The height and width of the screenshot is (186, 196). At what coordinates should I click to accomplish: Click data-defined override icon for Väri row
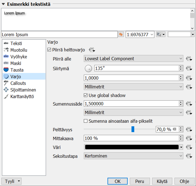point(189,147)
